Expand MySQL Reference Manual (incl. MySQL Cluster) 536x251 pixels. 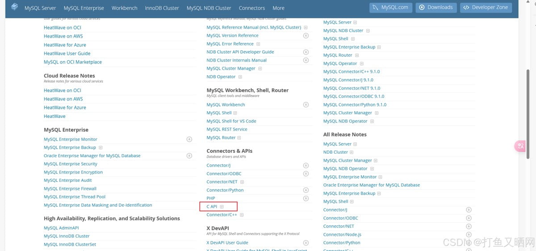(x=306, y=27)
